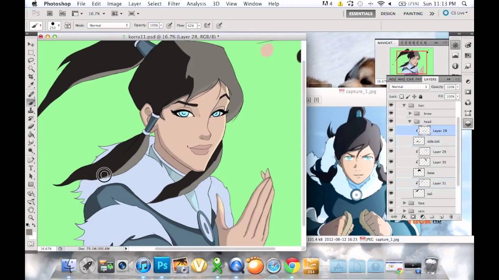Image resolution: width=499 pixels, height=280 pixels.
Task: Select the Eraser tool
Action: tap(31, 127)
